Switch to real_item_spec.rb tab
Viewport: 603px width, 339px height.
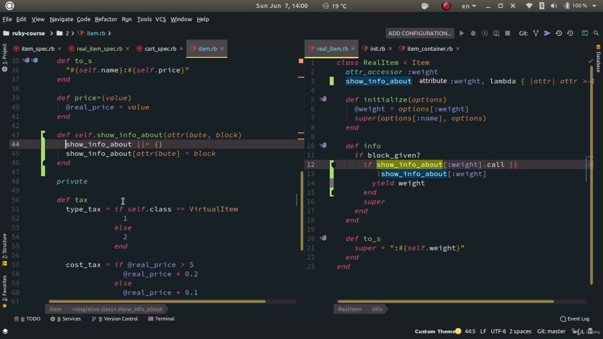(x=99, y=48)
